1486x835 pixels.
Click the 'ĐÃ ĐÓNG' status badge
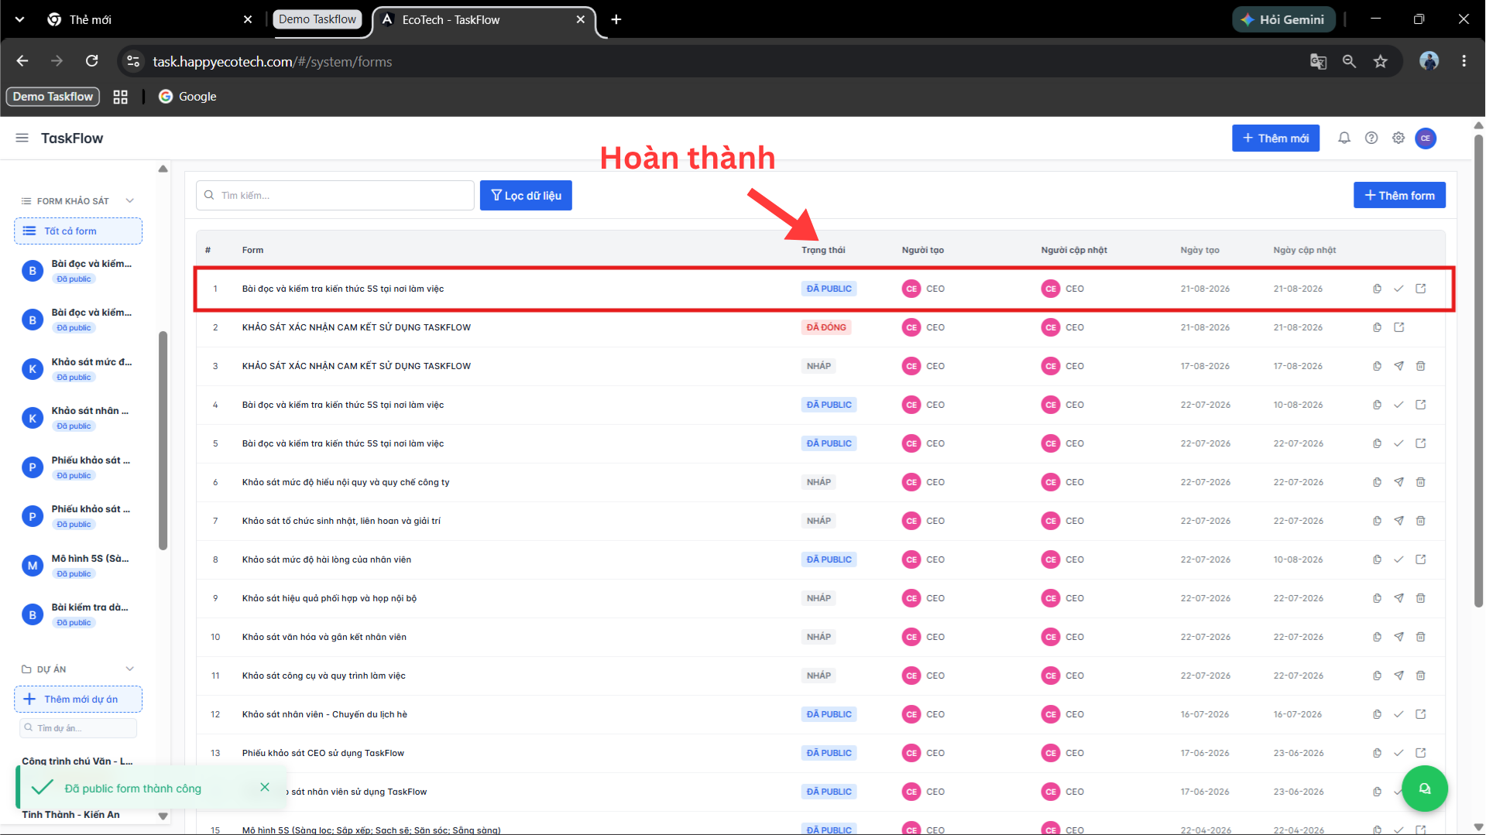click(x=826, y=327)
